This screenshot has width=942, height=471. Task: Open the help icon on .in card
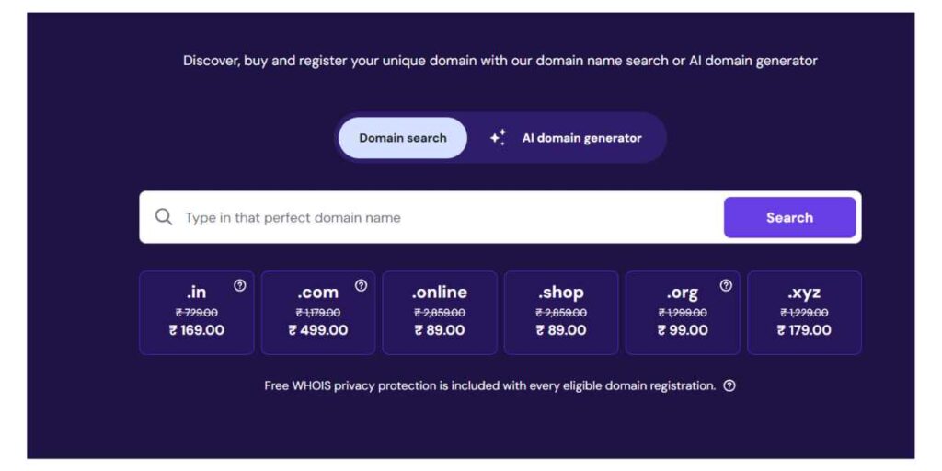[240, 285]
